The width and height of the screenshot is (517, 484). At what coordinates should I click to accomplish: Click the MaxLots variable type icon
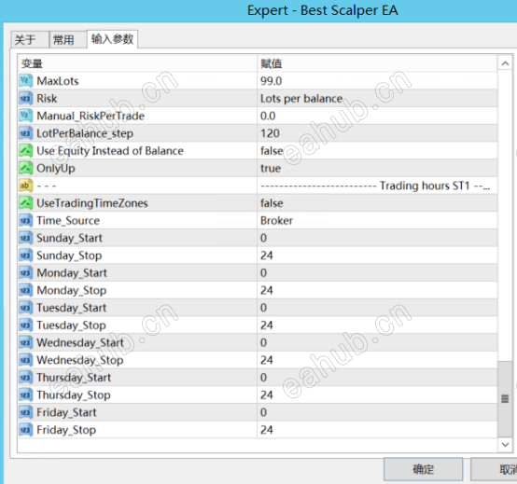point(26,81)
